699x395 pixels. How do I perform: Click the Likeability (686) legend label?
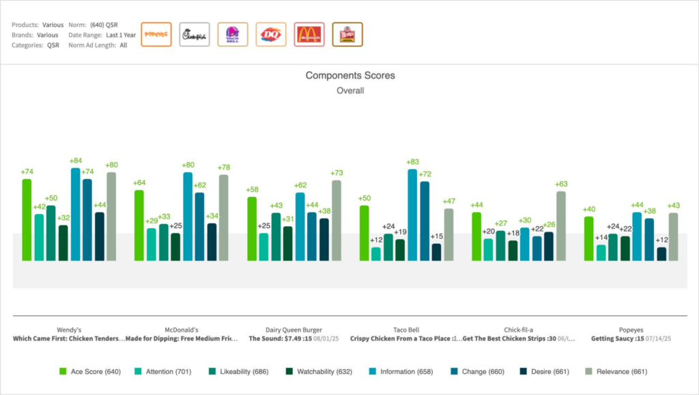(x=244, y=371)
